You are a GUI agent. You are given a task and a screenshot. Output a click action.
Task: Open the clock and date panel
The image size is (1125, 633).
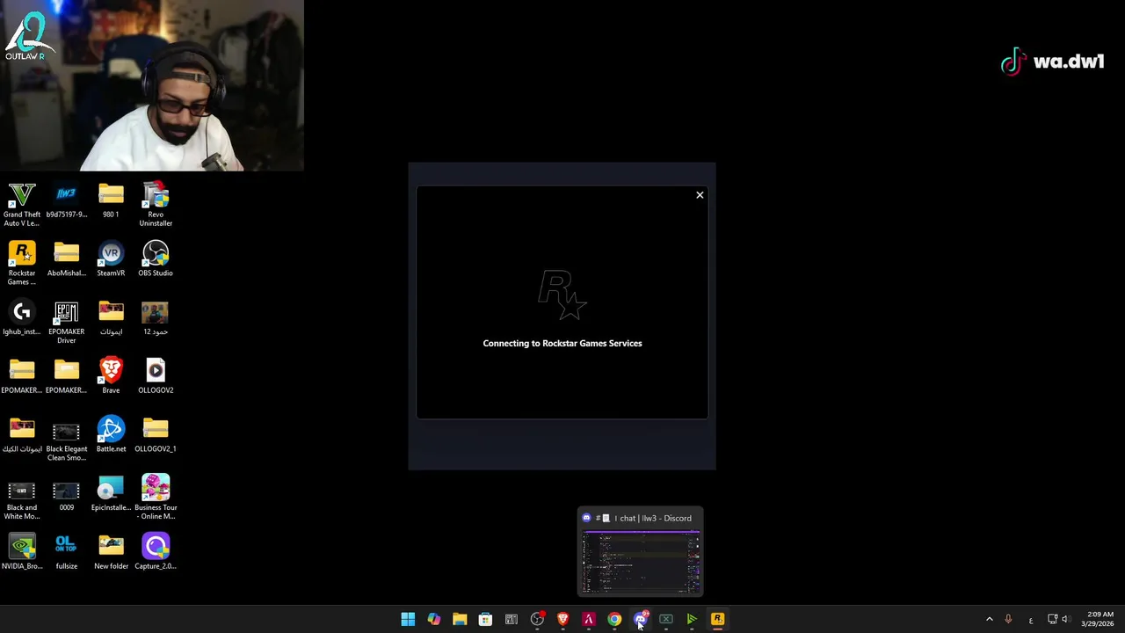point(1099,619)
